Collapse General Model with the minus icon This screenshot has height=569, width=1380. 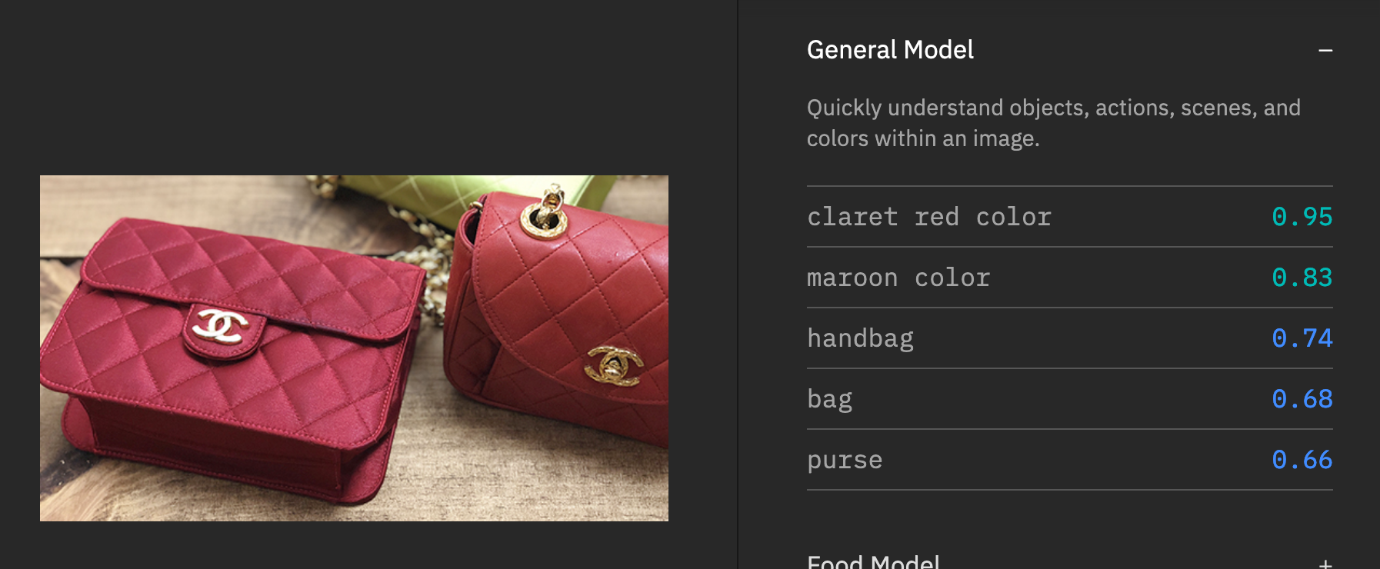point(1325,51)
